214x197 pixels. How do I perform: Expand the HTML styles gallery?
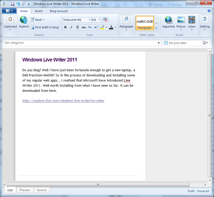click(156, 28)
